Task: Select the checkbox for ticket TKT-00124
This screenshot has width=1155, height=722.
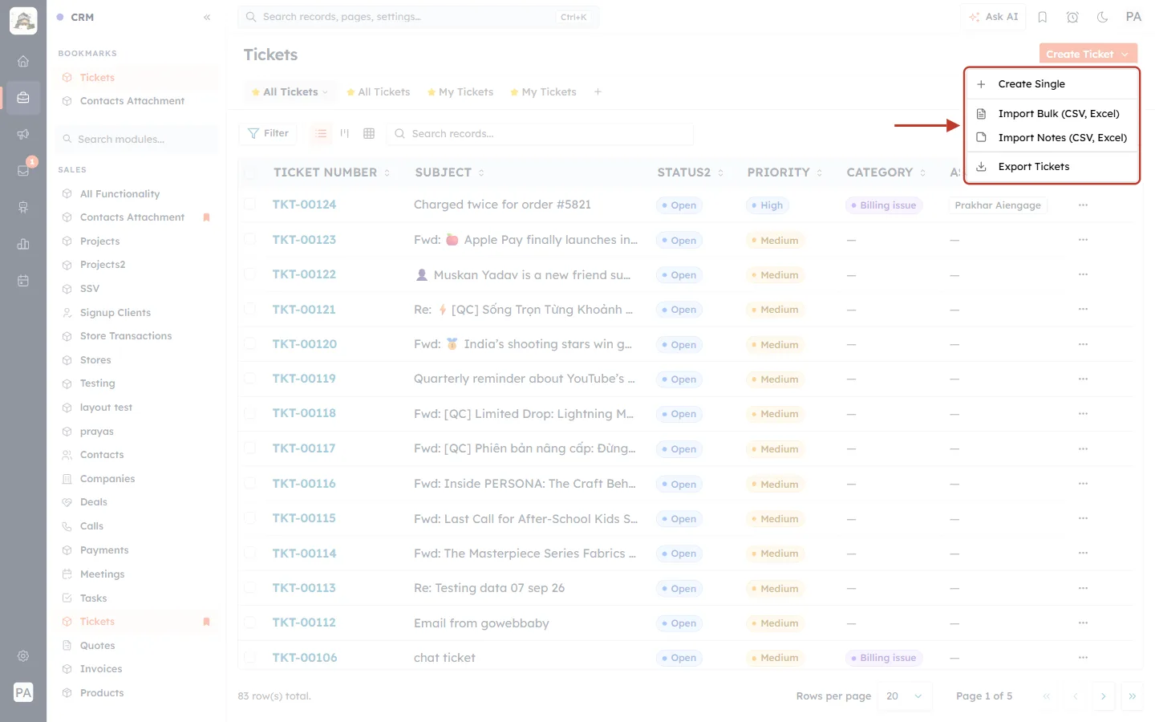Action: point(250,205)
